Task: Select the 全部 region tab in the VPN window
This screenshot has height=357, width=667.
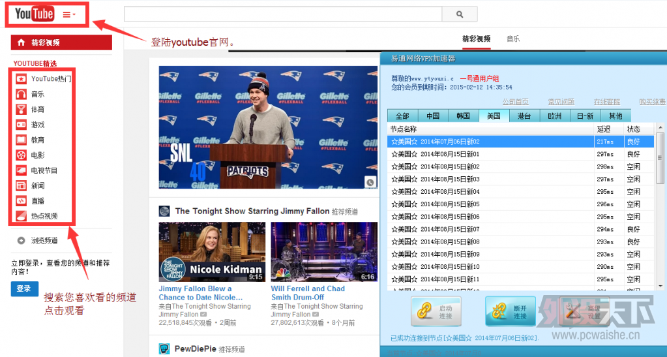Action: [x=402, y=116]
